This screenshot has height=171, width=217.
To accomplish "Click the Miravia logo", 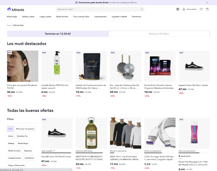I will [x=16, y=9].
